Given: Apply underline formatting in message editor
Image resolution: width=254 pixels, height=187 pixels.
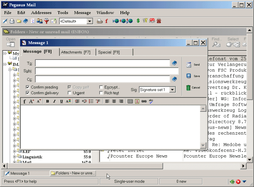Looking at the screenshot, I should (x=61, y=101).
